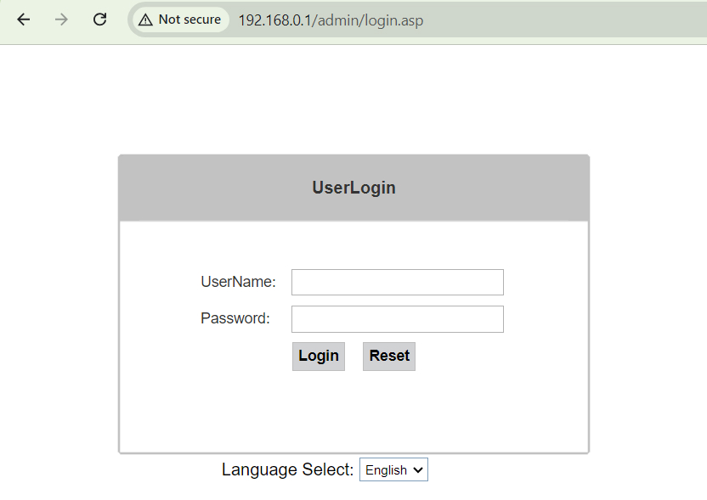The width and height of the screenshot is (707, 500).
Task: Click the browser back arrow
Action: click(23, 20)
